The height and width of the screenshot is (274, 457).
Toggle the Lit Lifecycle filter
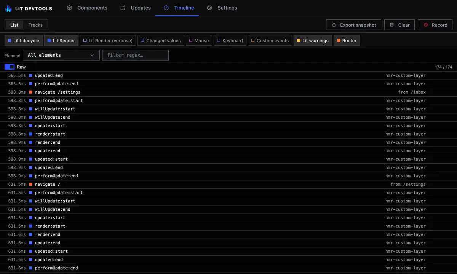(24, 41)
